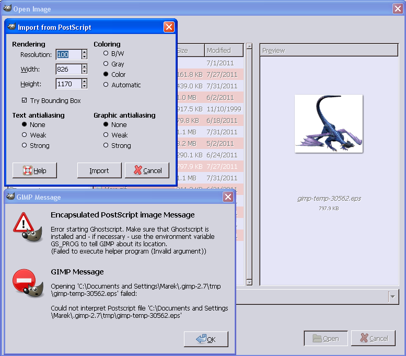
Task: Select the file row dated 6/2/2011
Action: click(x=210, y=98)
